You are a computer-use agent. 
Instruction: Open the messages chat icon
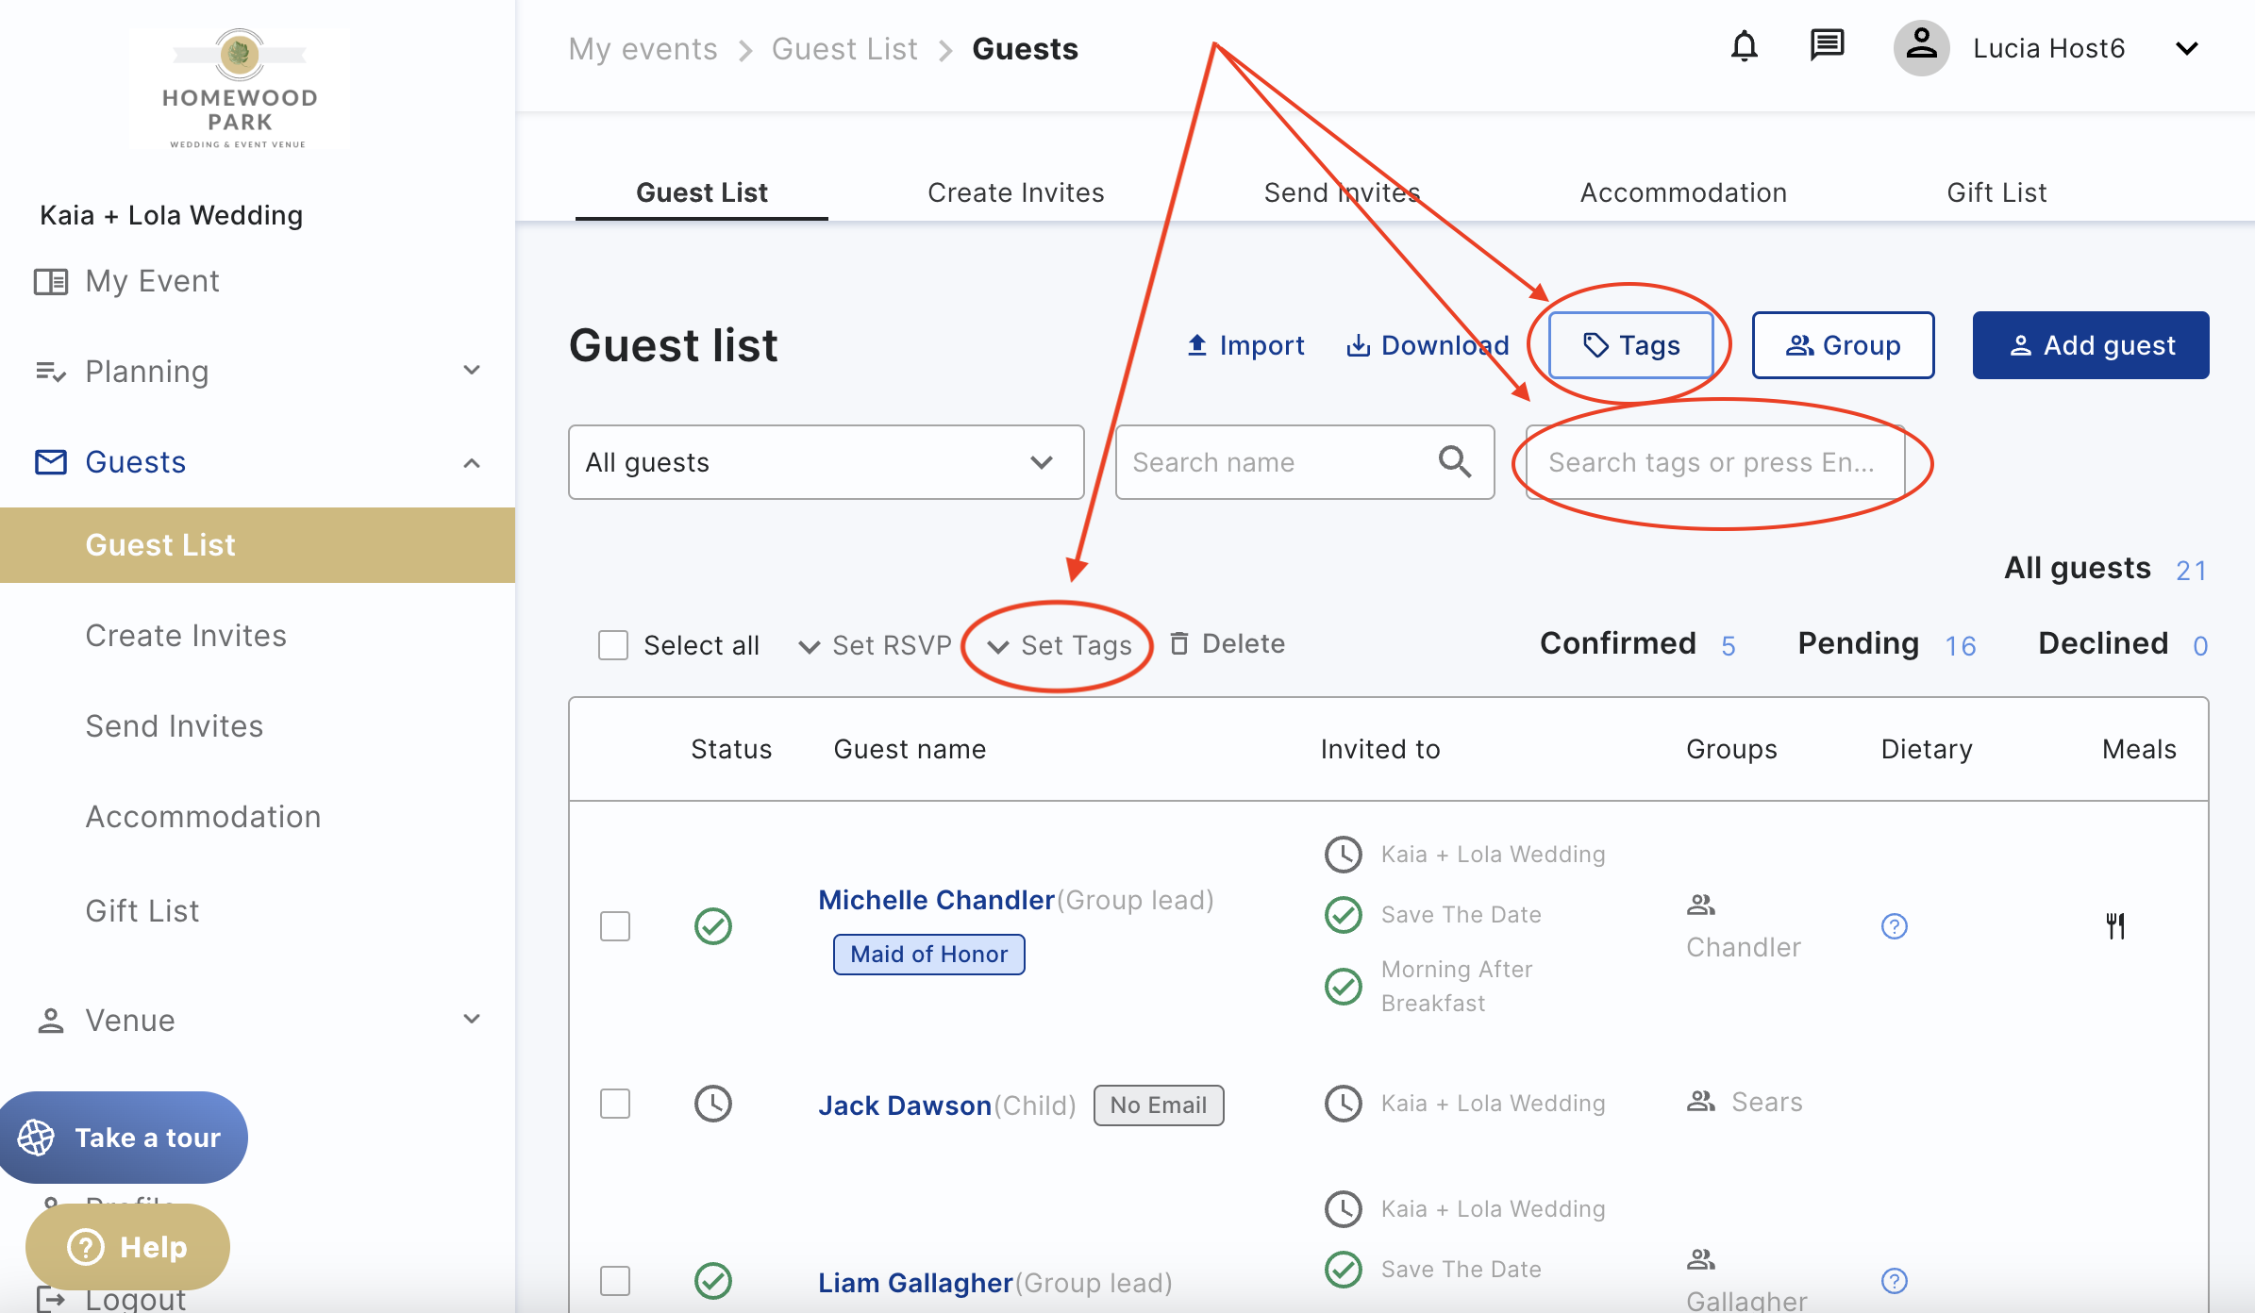click(1827, 45)
